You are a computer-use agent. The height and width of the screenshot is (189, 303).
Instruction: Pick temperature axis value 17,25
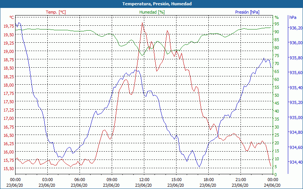pyautogui.click(x=9, y=110)
